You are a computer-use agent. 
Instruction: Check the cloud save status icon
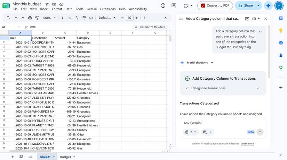62,4
